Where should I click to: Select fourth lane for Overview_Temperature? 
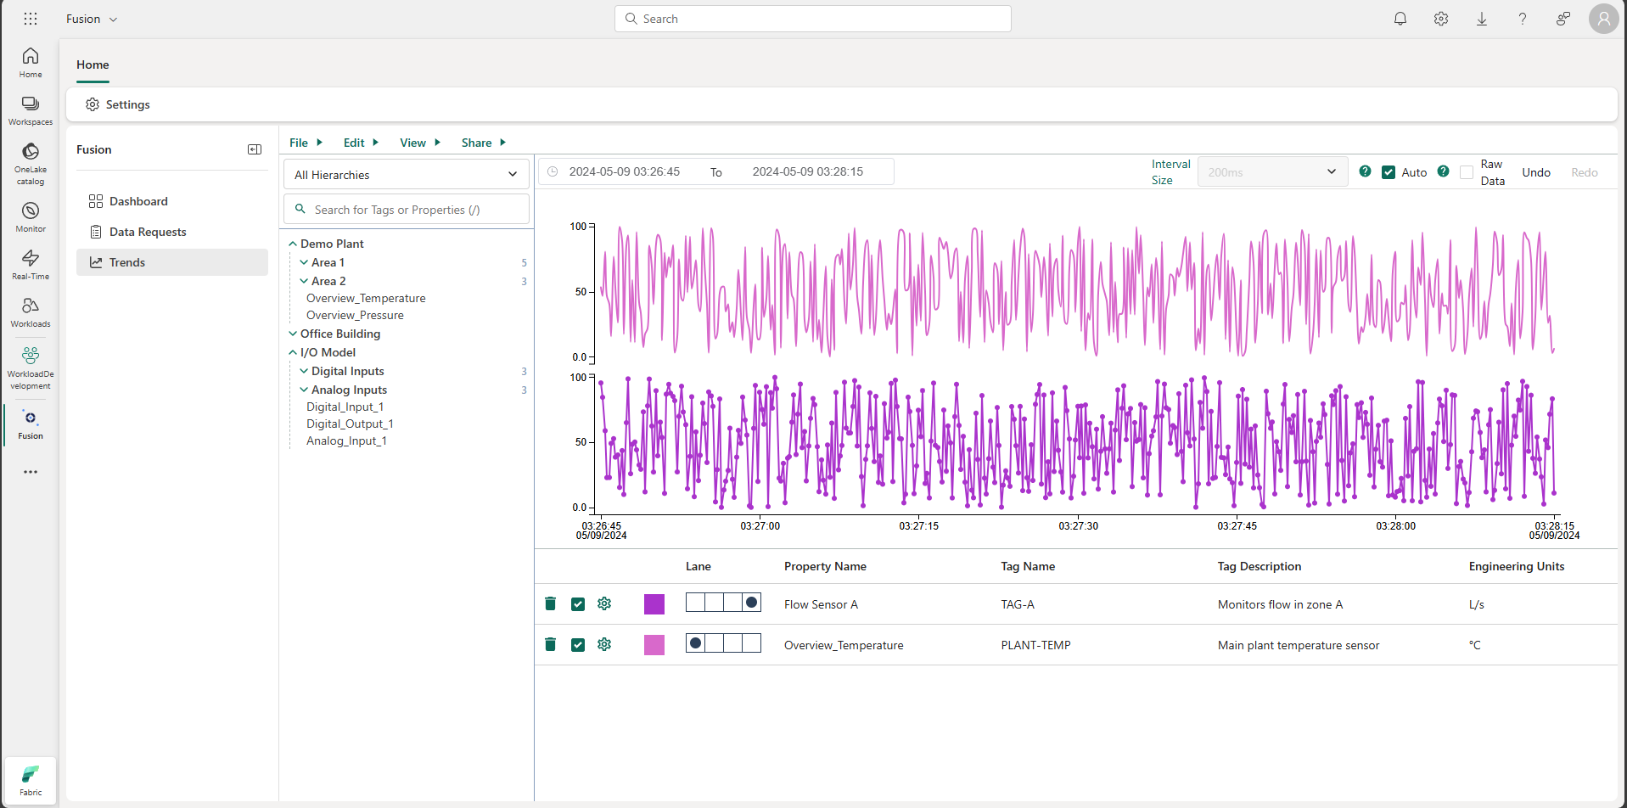tap(751, 643)
